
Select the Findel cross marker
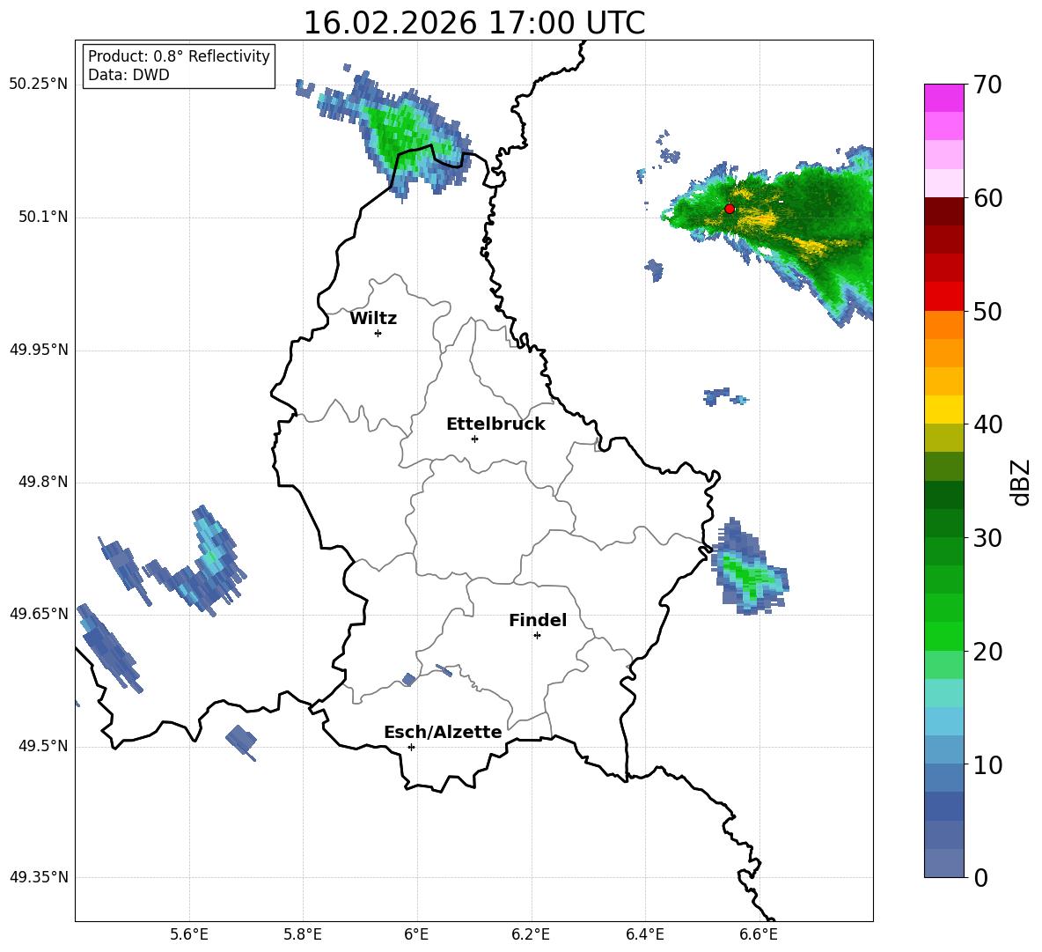(537, 636)
